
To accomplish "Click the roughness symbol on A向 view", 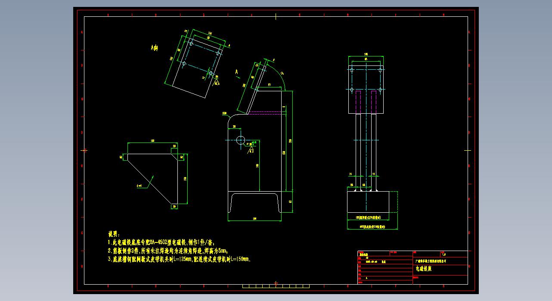I will coord(216,80).
